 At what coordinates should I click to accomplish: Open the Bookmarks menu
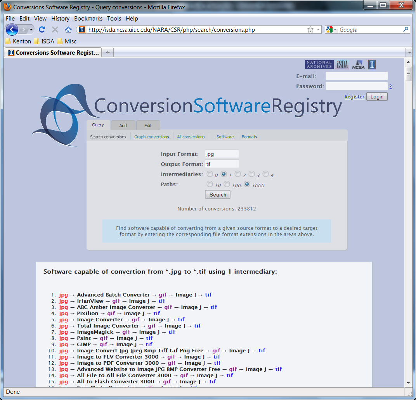[88, 19]
